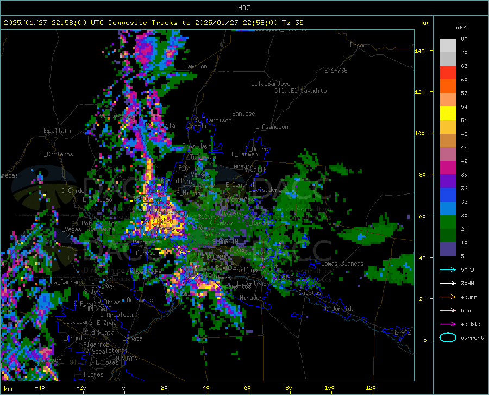Click the dark purple 5 dBZ swatch
The height and width of the screenshot is (395, 489).
(448, 249)
